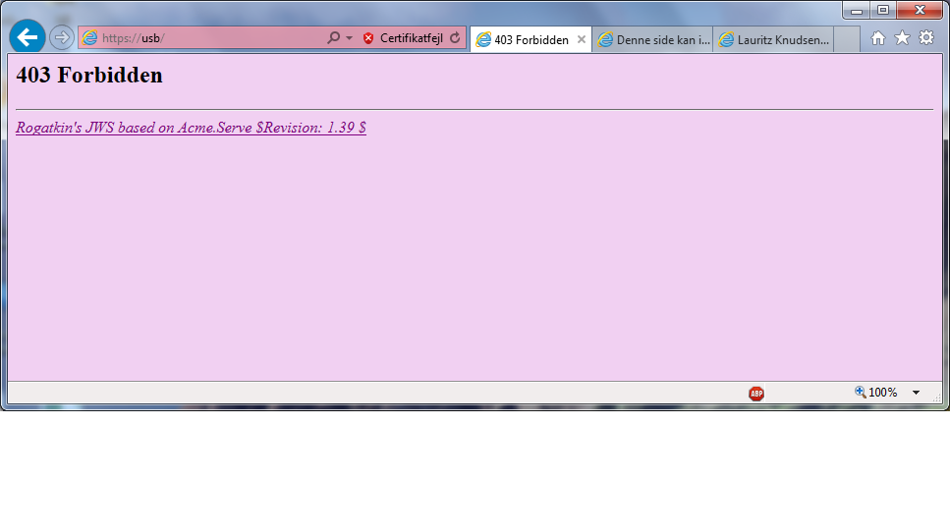Open the Rogatkin's JWS based on Acme.Serve link
The width and height of the screenshot is (950, 530).
(191, 128)
